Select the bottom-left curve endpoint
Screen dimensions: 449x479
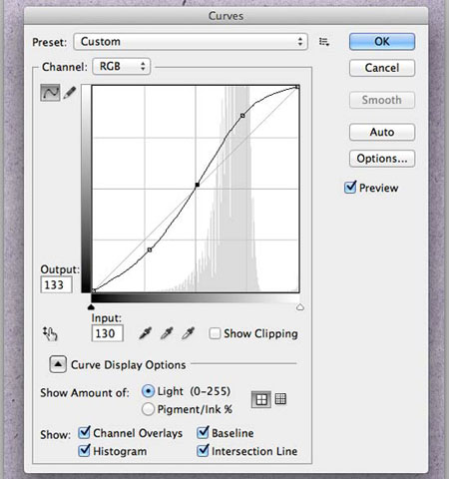[x=94, y=290]
